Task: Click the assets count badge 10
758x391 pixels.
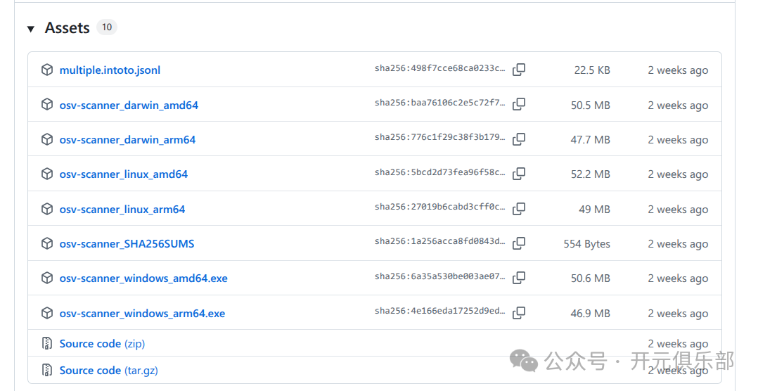Action: click(x=107, y=27)
